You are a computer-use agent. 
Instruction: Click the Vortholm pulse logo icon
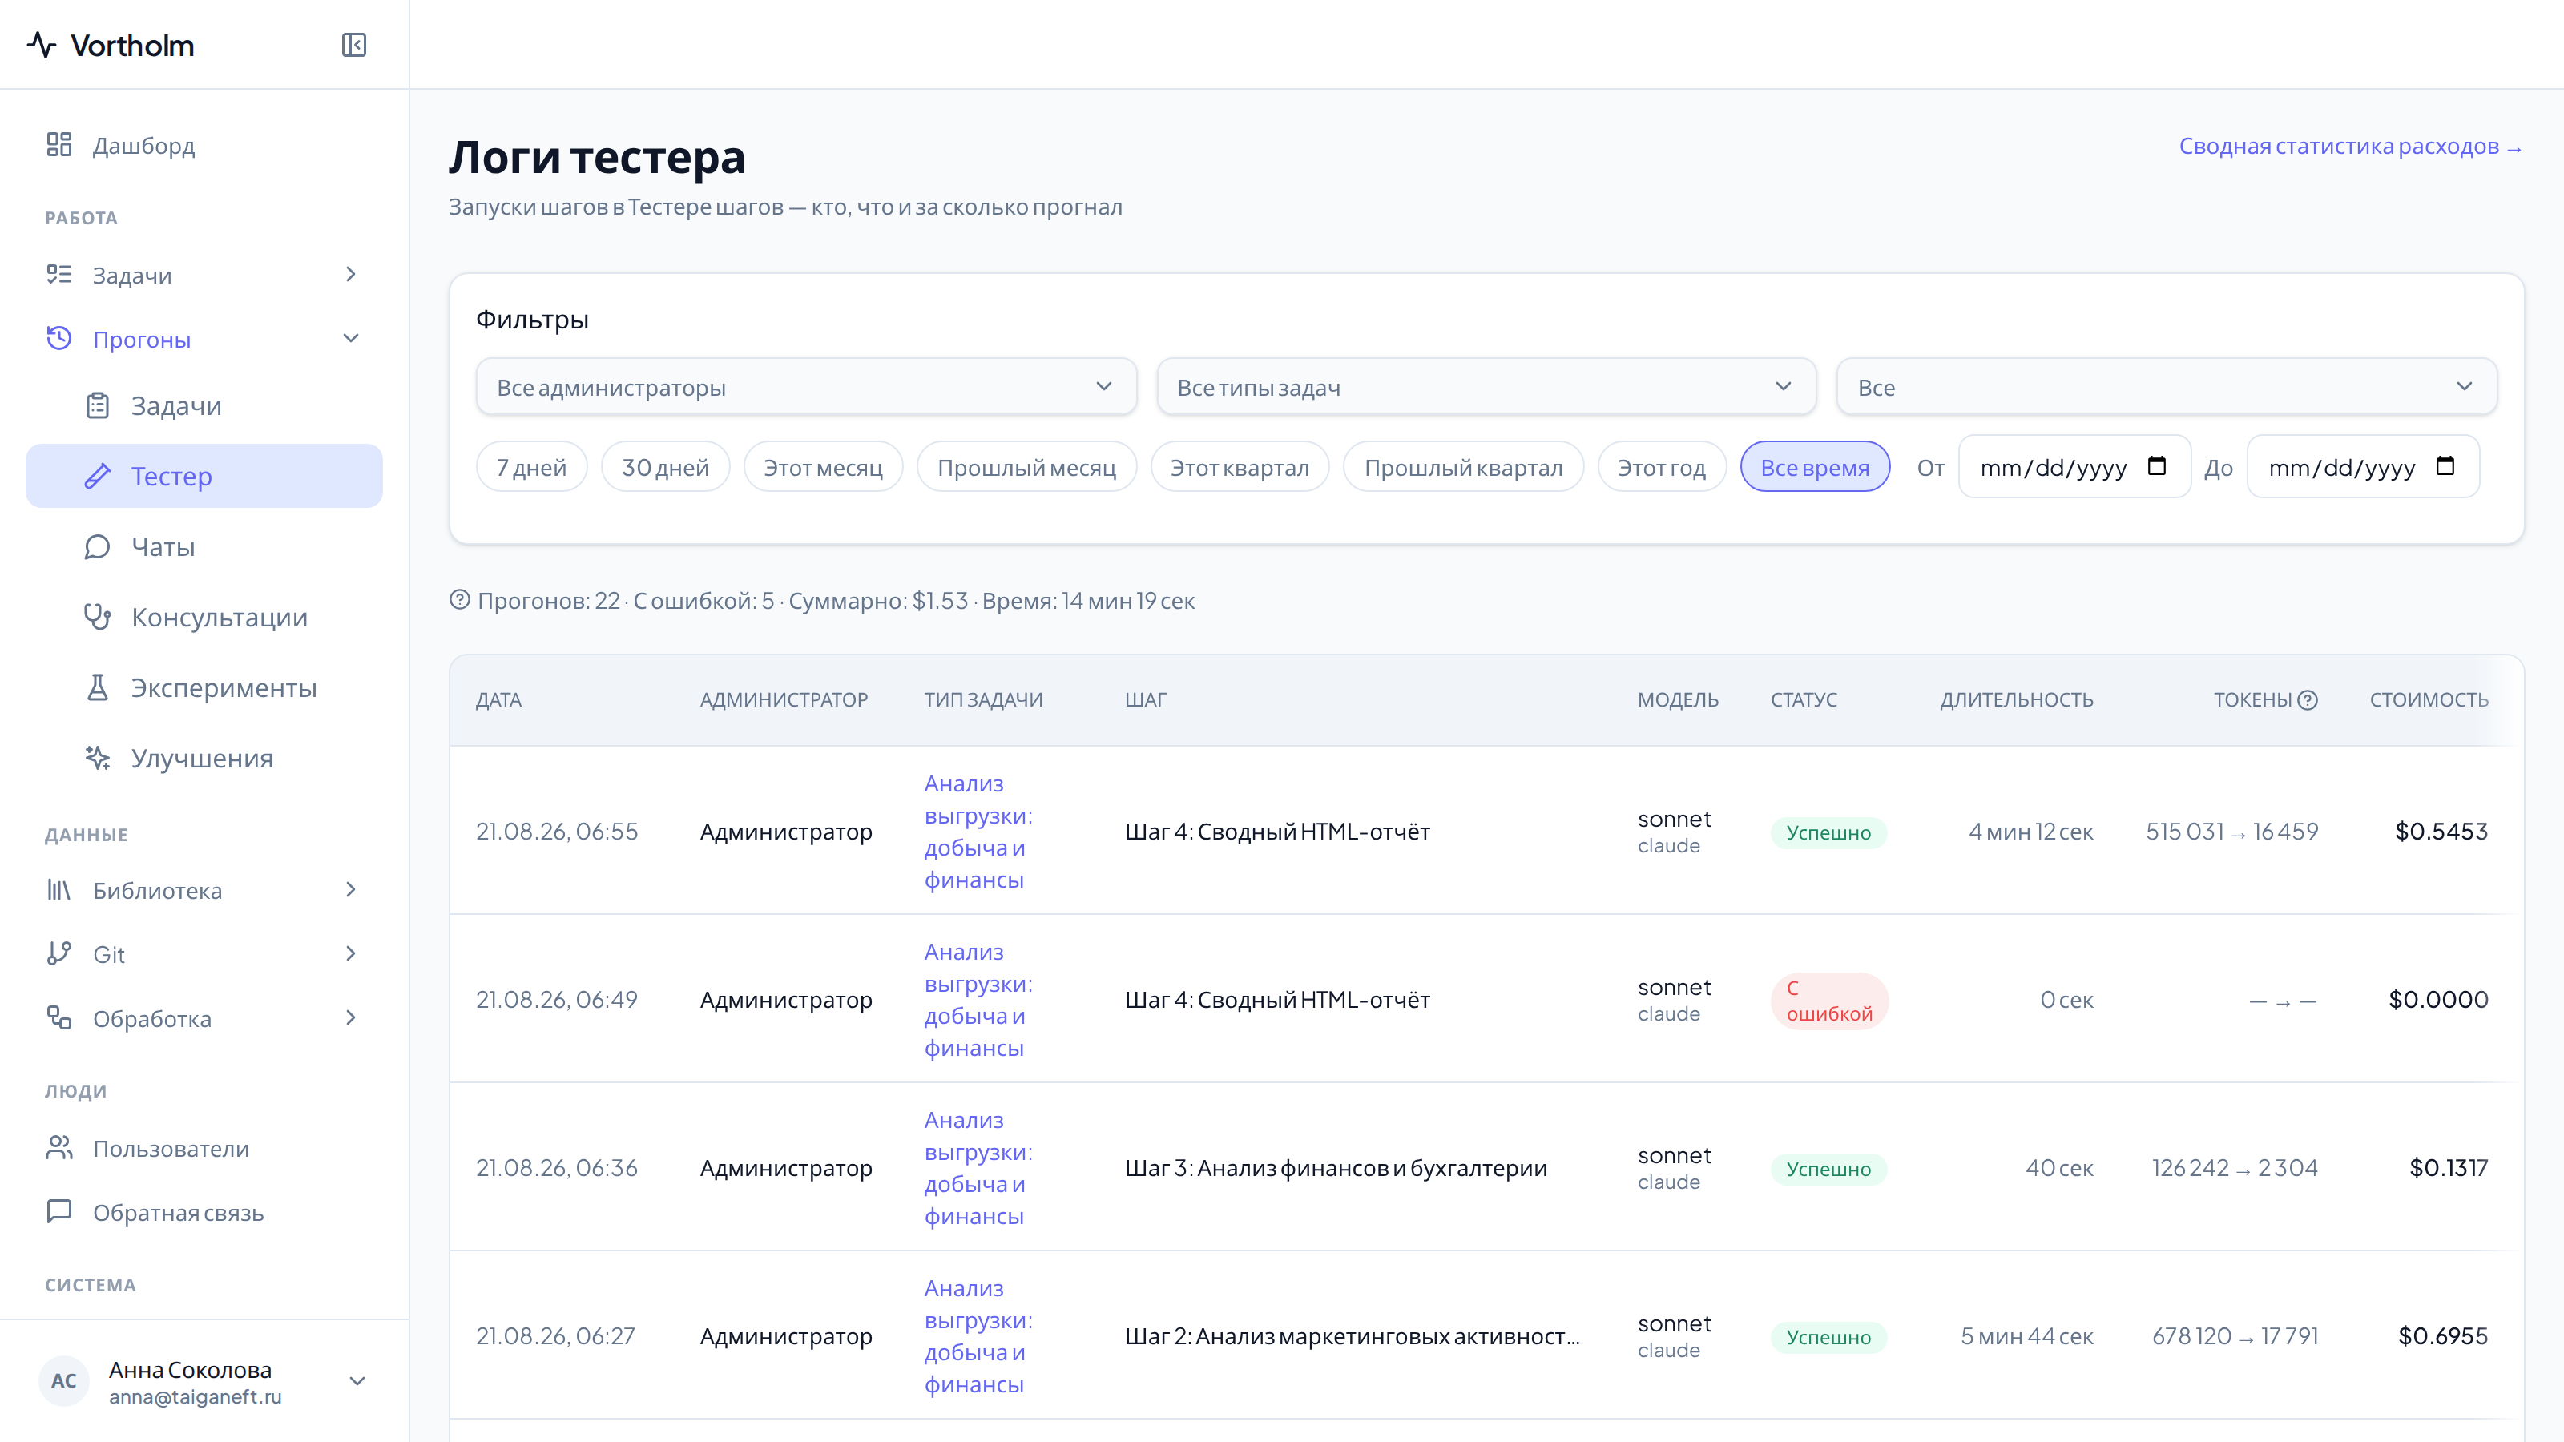[42, 45]
